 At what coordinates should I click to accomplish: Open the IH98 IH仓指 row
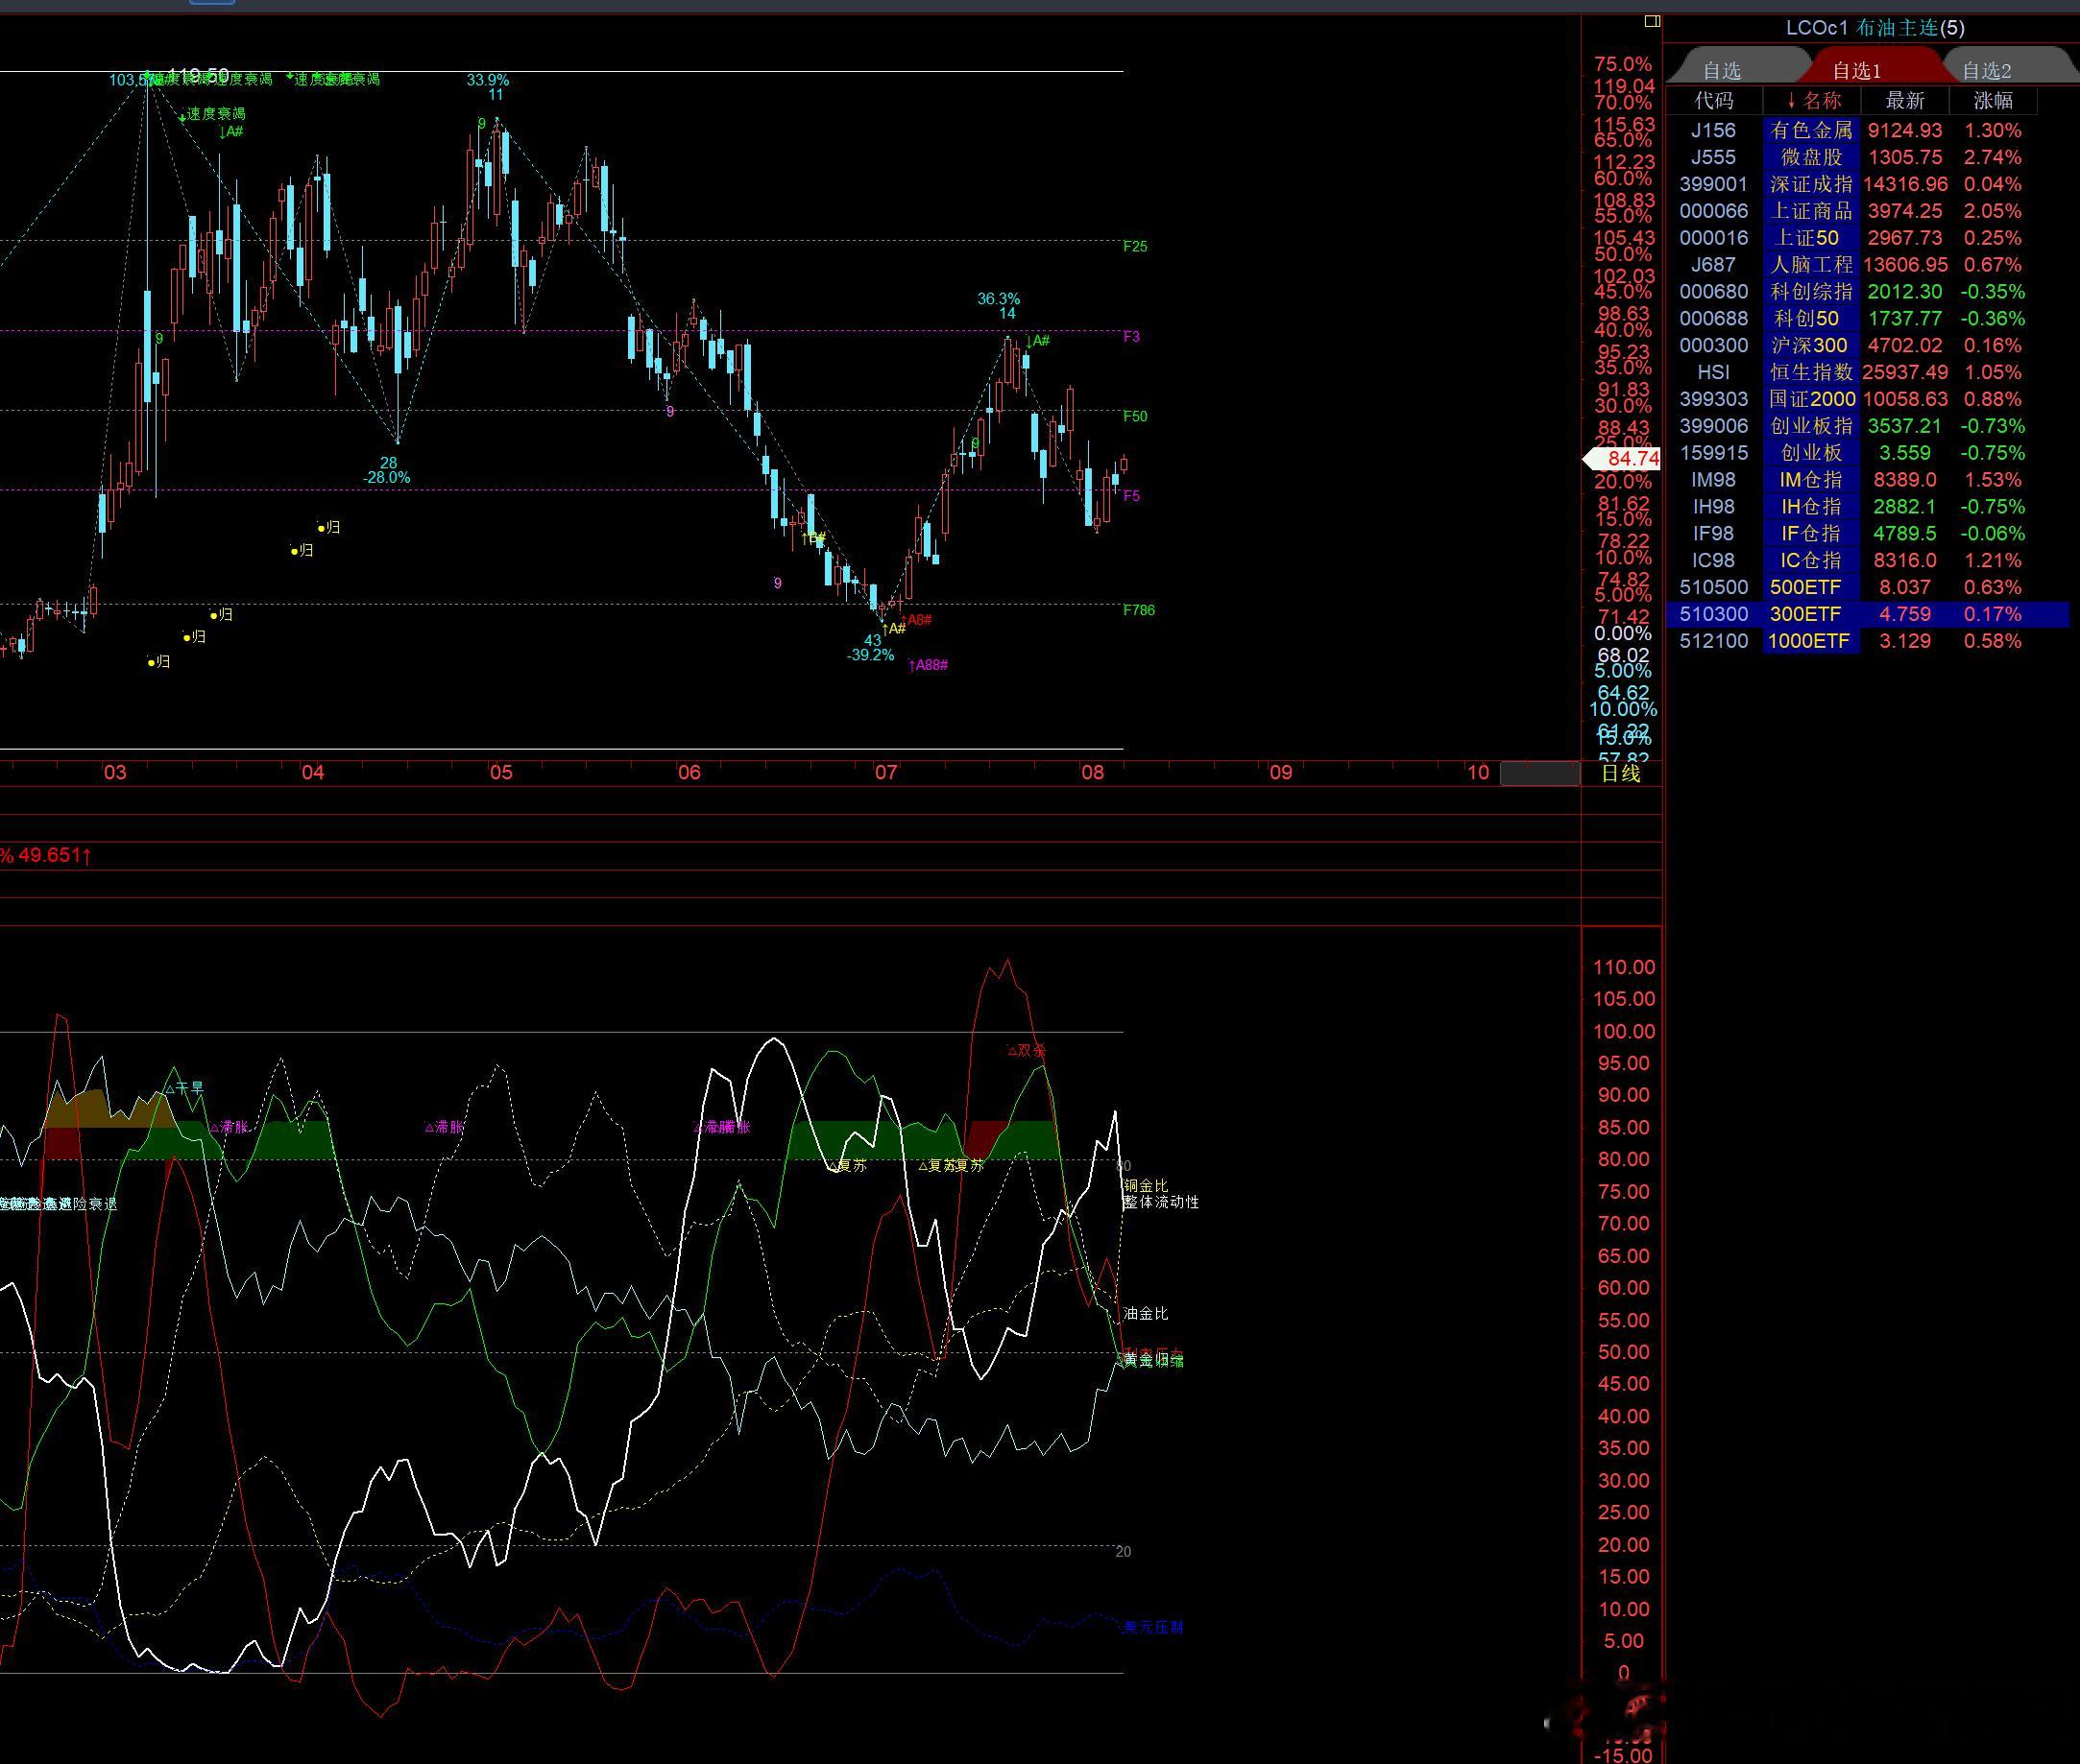tap(1867, 507)
